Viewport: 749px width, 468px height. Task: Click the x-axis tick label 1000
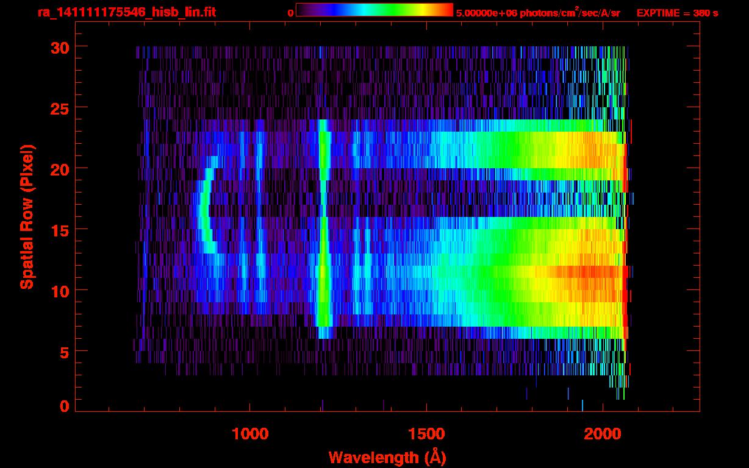point(250,434)
